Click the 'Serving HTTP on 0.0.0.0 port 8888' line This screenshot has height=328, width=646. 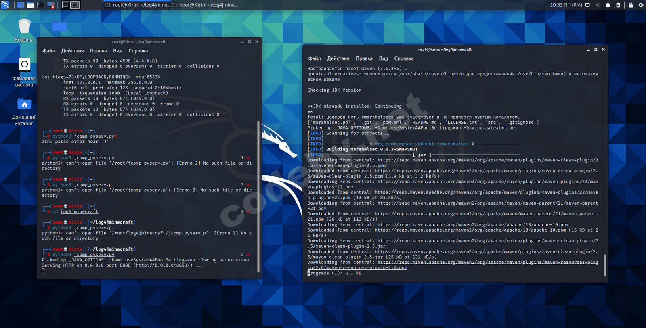[122, 265]
